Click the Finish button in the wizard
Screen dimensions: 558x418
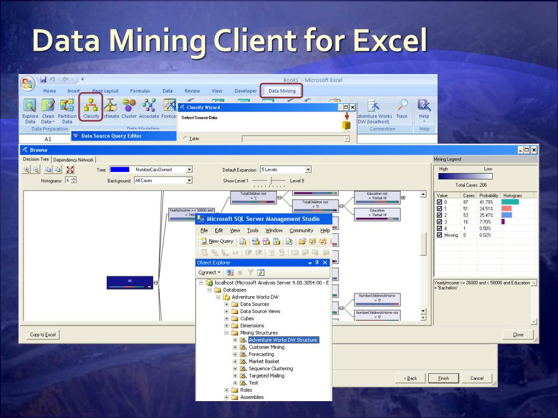[444, 378]
